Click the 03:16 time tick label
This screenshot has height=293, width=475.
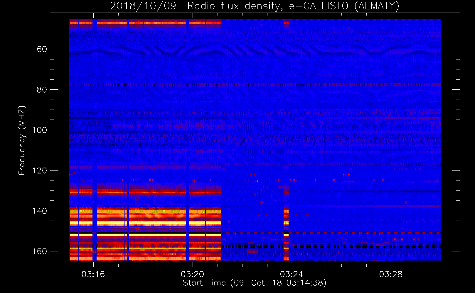tap(93, 275)
